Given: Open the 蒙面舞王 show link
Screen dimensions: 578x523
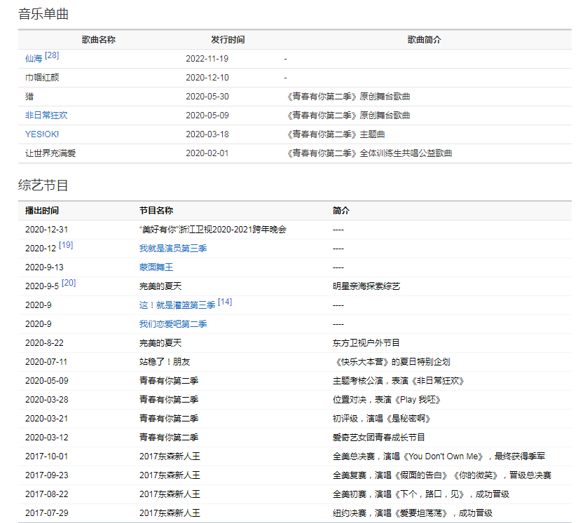Looking at the screenshot, I should 156,267.
